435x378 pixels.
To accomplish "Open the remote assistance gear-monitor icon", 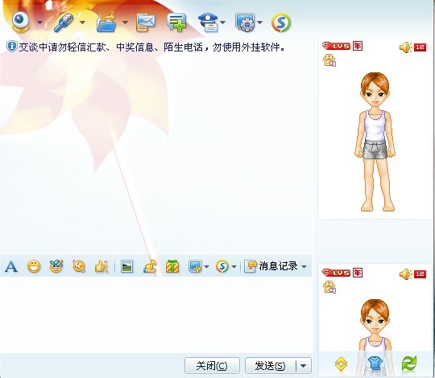I will [245, 23].
